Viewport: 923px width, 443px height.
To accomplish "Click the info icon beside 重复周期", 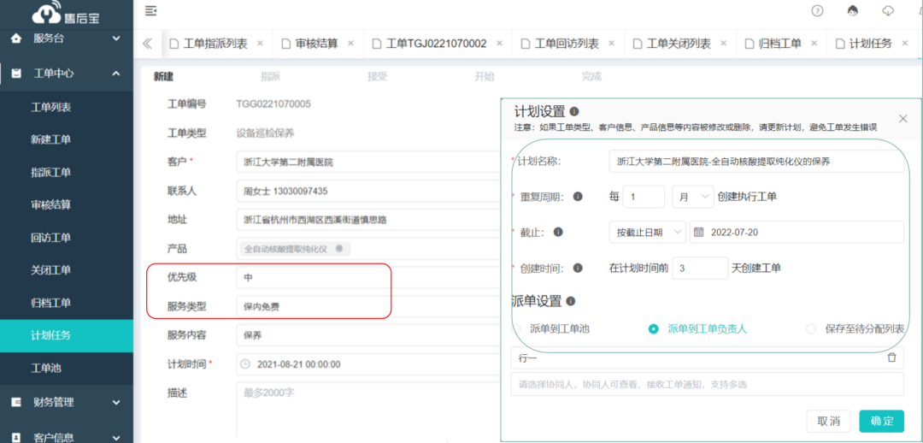I will tap(578, 196).
